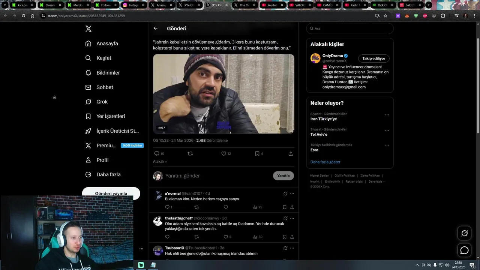This screenshot has height=270, width=480.
Task: Bookmark thelastbigcheff's comment
Action: (285, 237)
